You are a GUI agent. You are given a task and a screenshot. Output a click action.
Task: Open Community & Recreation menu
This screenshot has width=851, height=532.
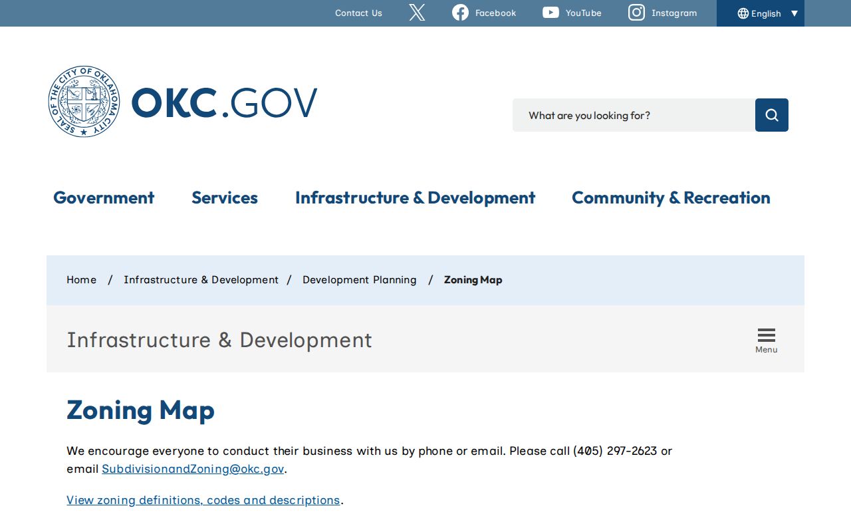tap(671, 198)
